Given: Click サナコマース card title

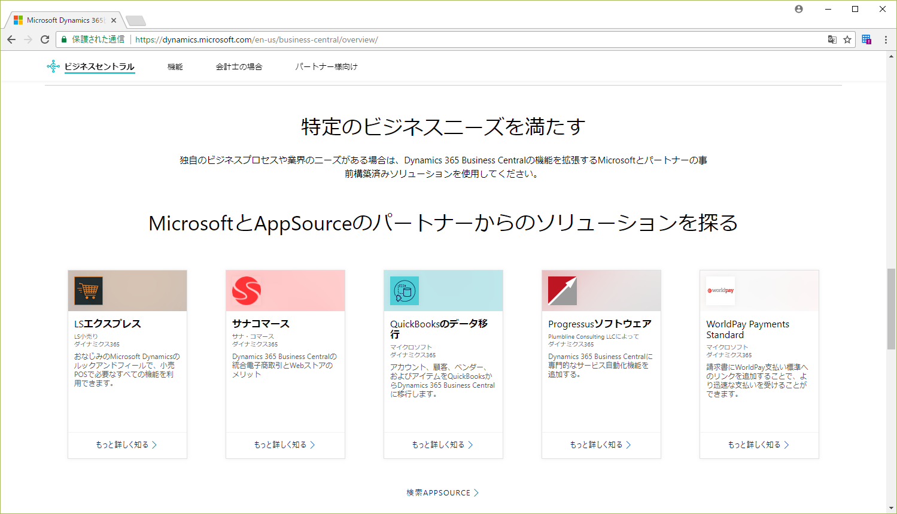Looking at the screenshot, I should [x=261, y=324].
